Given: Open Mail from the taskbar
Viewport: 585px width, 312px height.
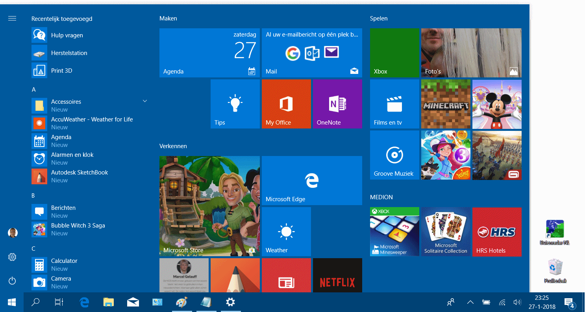Looking at the screenshot, I should coord(133,302).
